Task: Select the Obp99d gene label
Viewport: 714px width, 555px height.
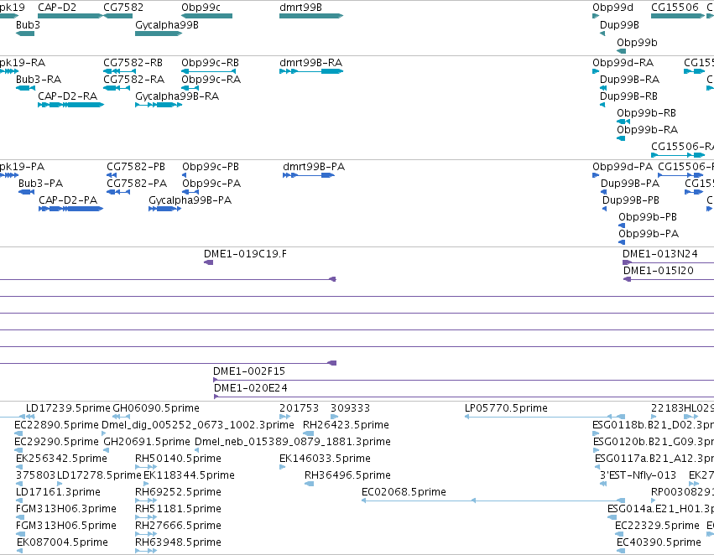Action: 612,8
